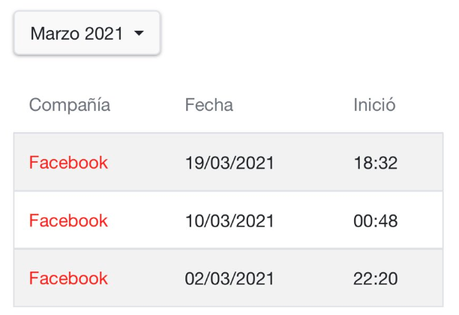Click the date 10/03/2021 cell
Viewport: 459px width, 315px height.
229,221
